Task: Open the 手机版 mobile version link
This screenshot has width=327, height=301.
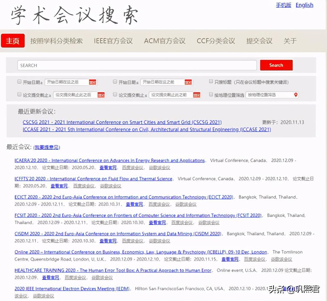Action: (283, 5)
